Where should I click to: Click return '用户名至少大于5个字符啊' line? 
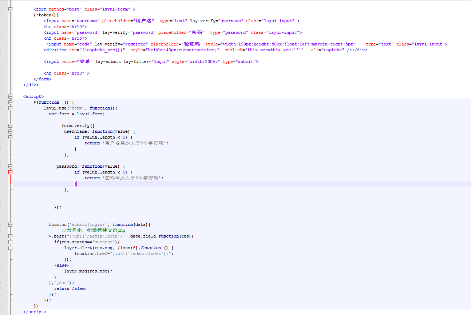point(127,143)
